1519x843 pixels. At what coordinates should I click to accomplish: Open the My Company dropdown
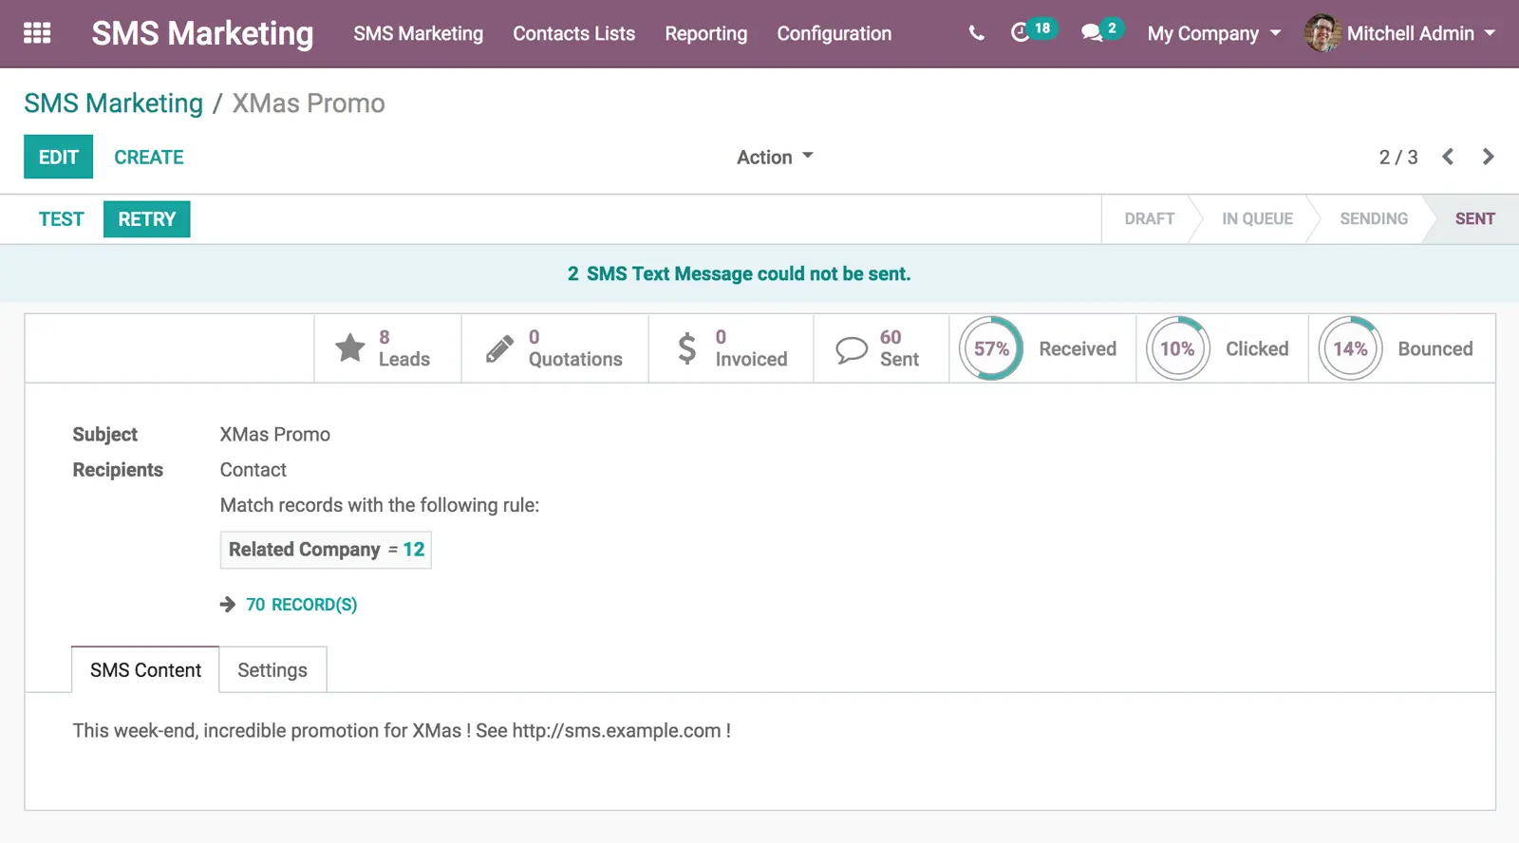(1213, 33)
